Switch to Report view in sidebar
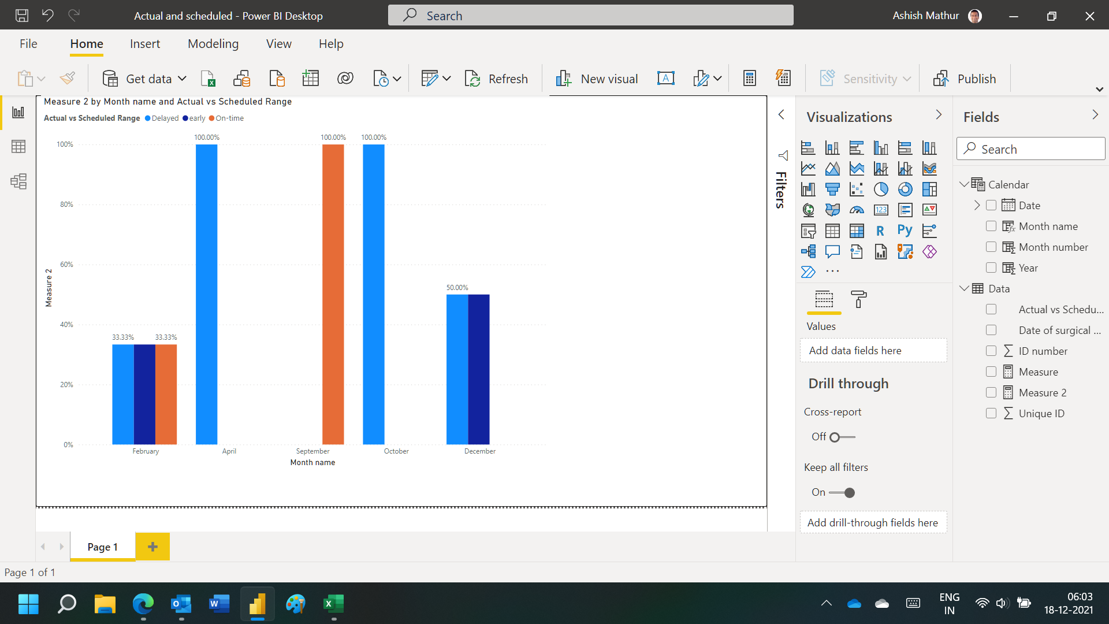The image size is (1109, 624). pos(18,112)
